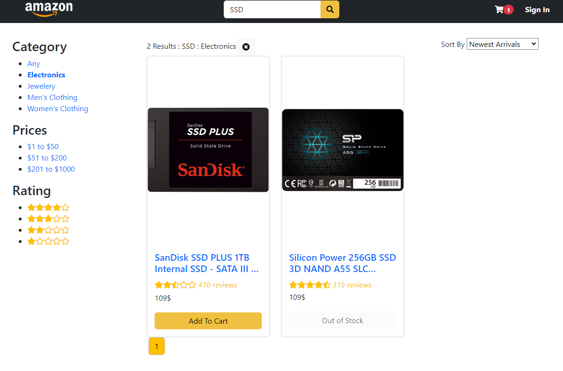Select the Women's Clothing category

(58, 109)
